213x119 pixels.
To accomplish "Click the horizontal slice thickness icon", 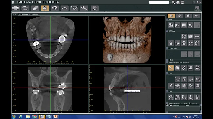I will (184, 43).
